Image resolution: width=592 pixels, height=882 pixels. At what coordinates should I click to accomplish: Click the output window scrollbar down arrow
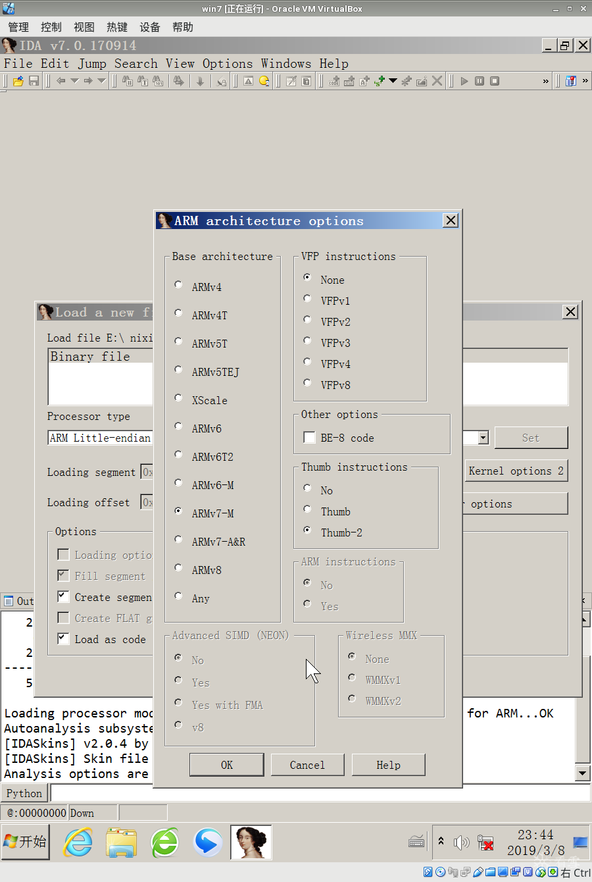point(582,773)
